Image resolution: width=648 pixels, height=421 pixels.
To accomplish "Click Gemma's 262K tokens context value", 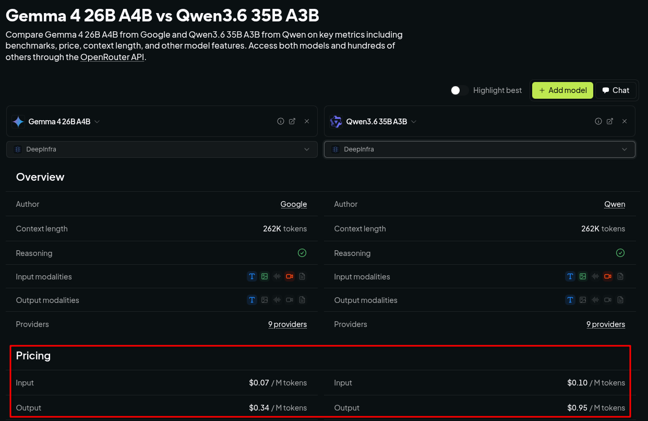I will coord(285,229).
